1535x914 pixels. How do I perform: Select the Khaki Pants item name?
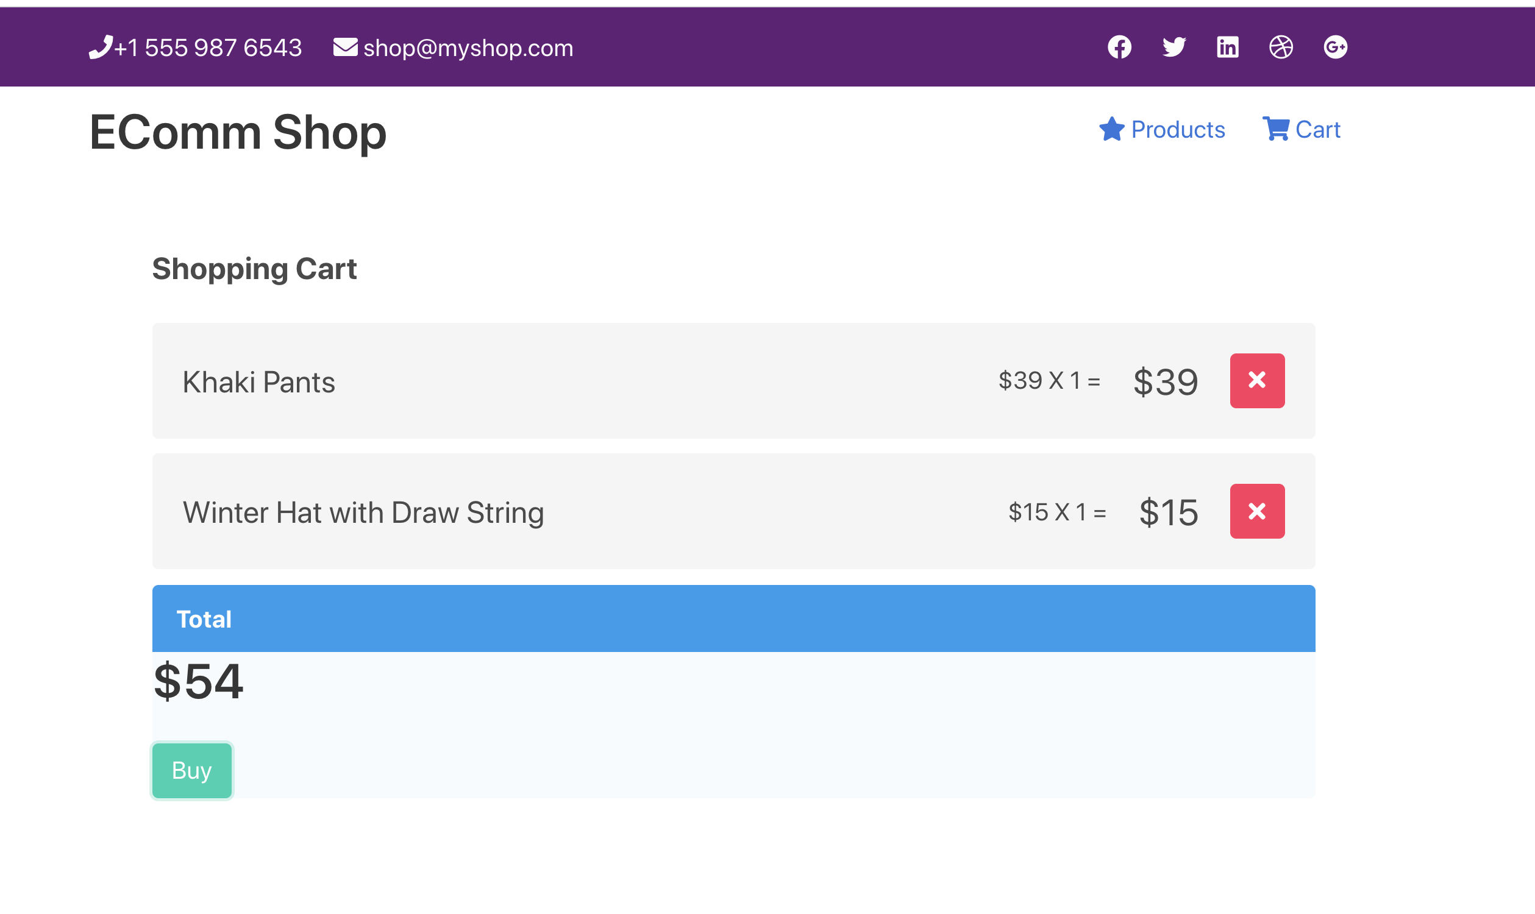point(259,382)
